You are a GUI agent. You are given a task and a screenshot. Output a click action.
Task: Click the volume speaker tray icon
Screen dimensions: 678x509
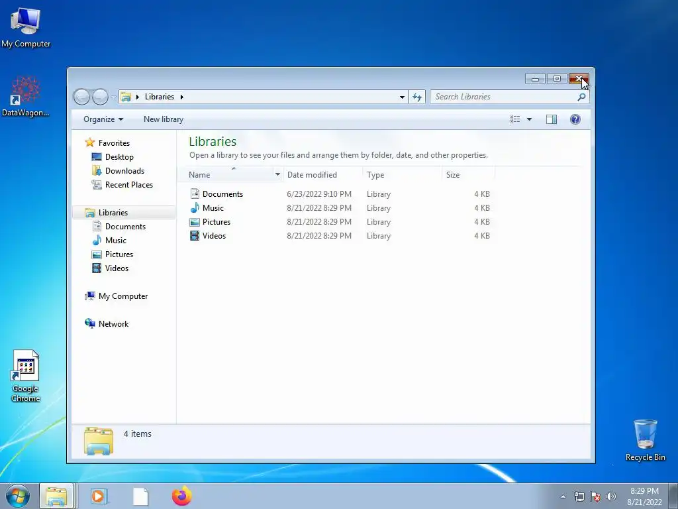tap(611, 496)
